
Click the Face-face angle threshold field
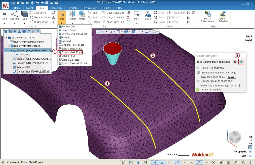[235, 86]
